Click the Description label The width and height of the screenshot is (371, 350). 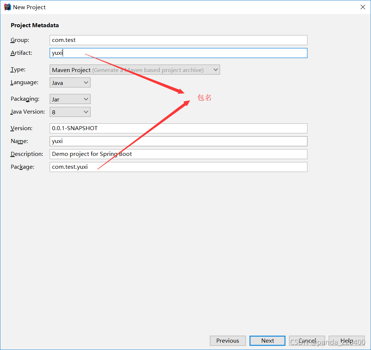(x=27, y=154)
